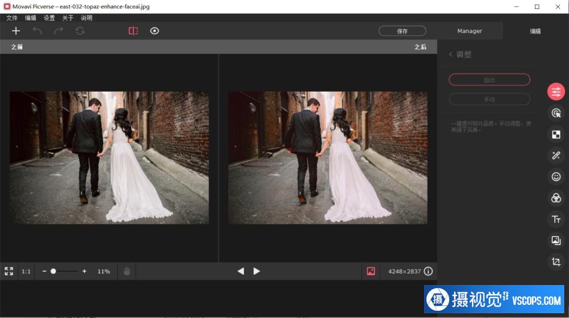
Task: Toggle the eye preview of the original
Action: (155, 31)
